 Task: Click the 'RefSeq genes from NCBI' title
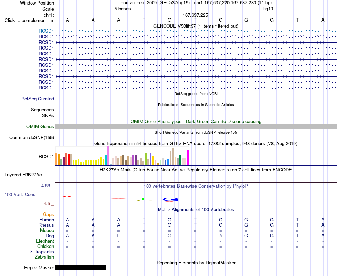pos(196,94)
